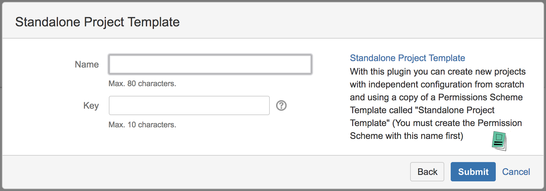Click the dialog title heading text
Screen dimensions: 546x191
[x=97, y=22]
